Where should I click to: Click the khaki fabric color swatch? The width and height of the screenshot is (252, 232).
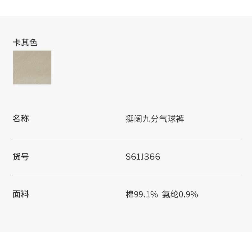point(32,67)
